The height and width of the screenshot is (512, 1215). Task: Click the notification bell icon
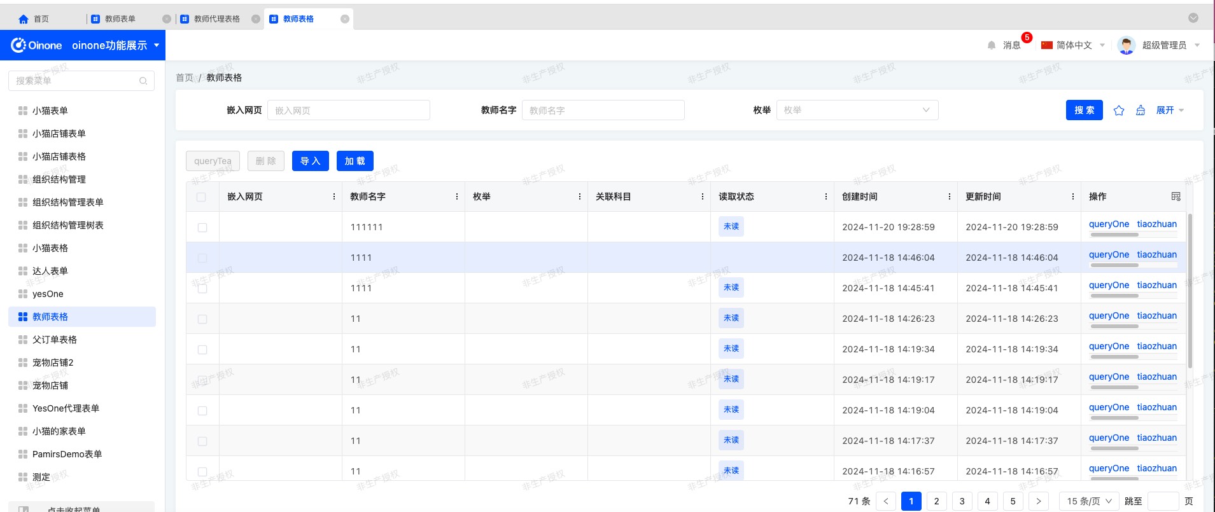(x=992, y=45)
